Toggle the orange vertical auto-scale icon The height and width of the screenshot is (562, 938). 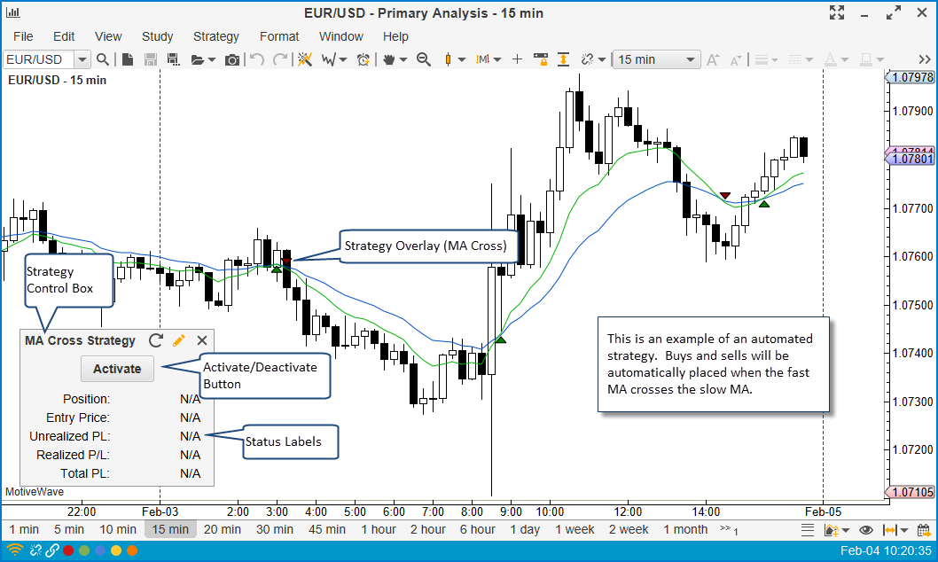(x=563, y=59)
